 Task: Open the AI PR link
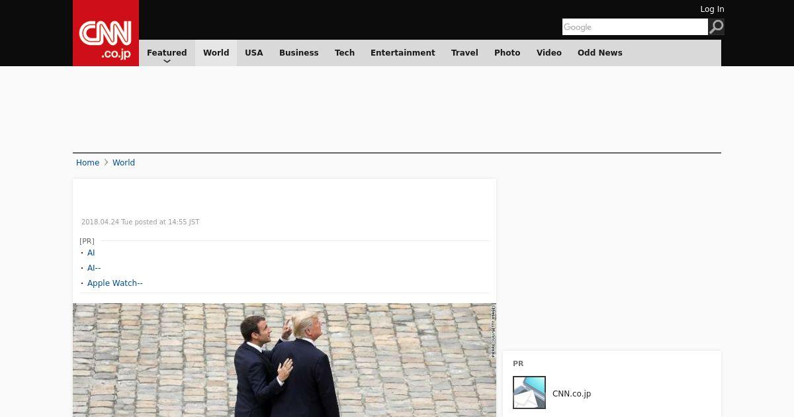[x=91, y=253]
